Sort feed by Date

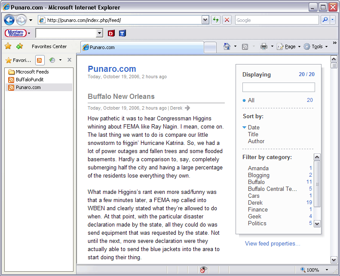coord(254,128)
